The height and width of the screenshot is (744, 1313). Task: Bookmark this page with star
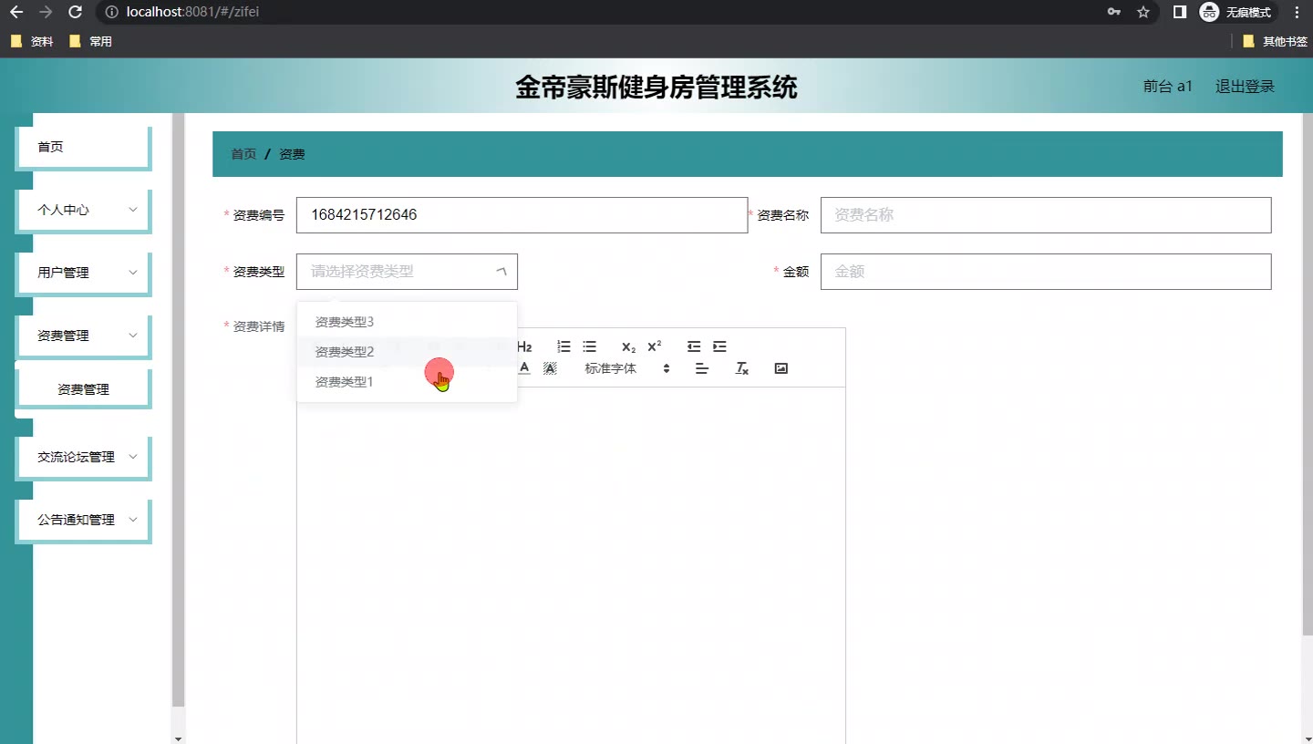[1143, 12]
